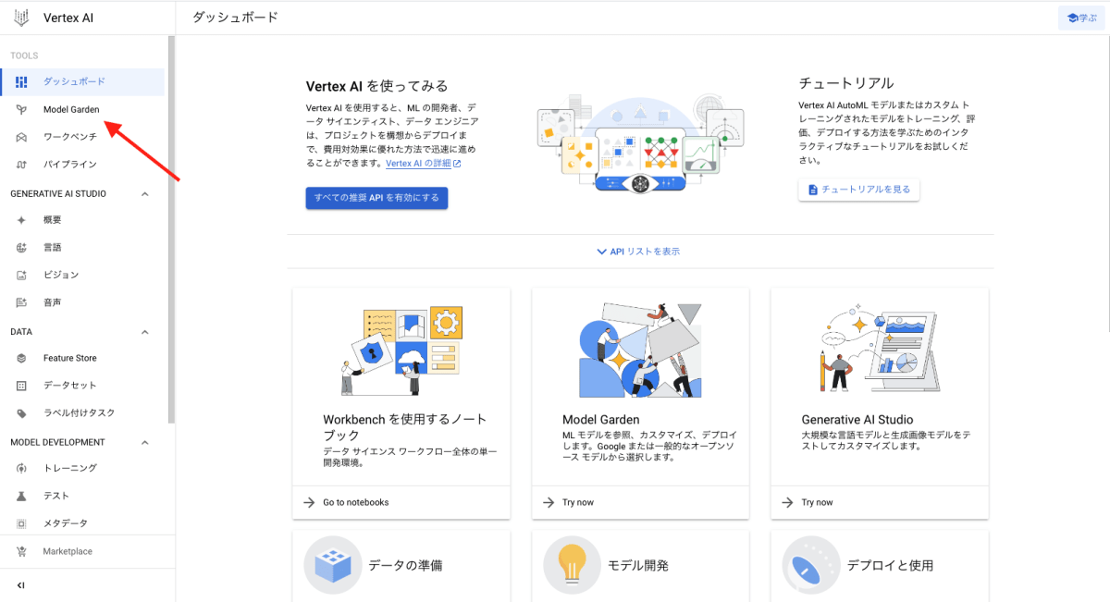Image resolution: width=1110 pixels, height=602 pixels.
Task: Collapse the GENERATIVE AI STUDIO section
Action: 144,194
